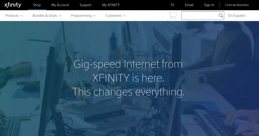Image resolution: width=259 pixels, height=136 pixels.
Task: Switch to My XFINITY tab
Action: 111,5
